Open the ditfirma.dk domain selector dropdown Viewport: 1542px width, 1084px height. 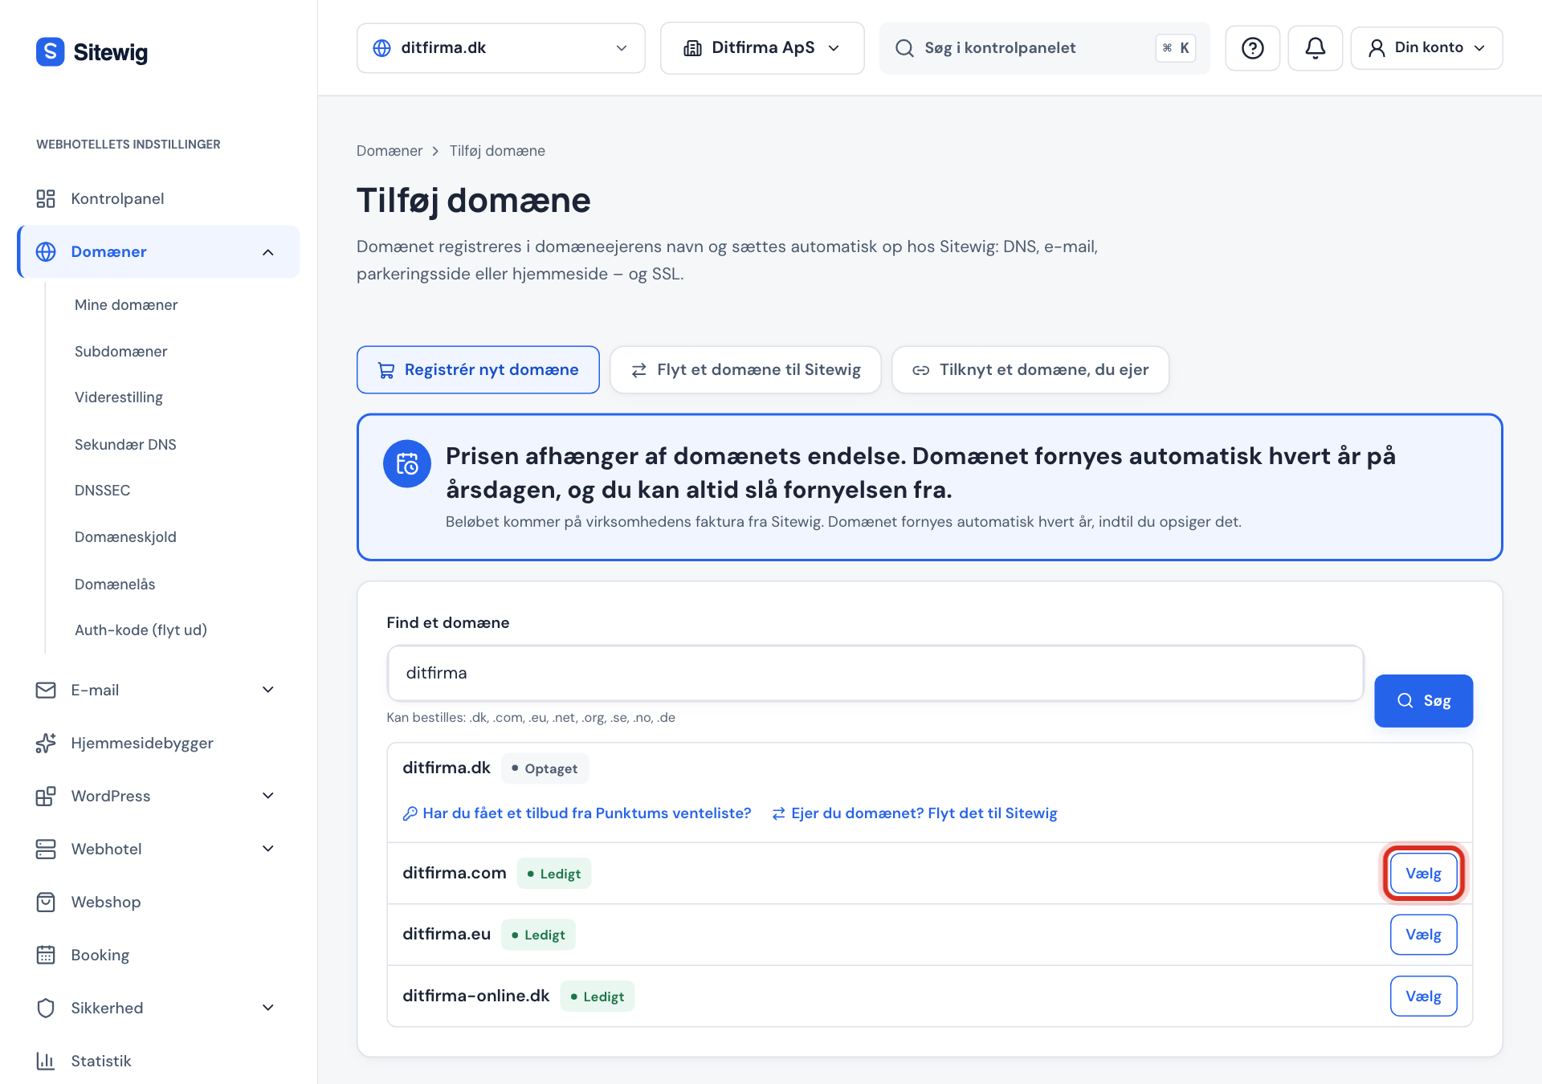coord(500,48)
